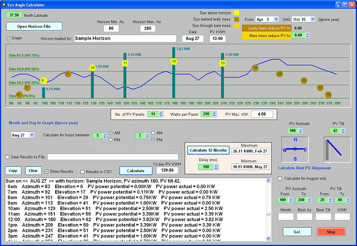
Task: Click the results list scroll down arrow
Action: coord(269,238)
